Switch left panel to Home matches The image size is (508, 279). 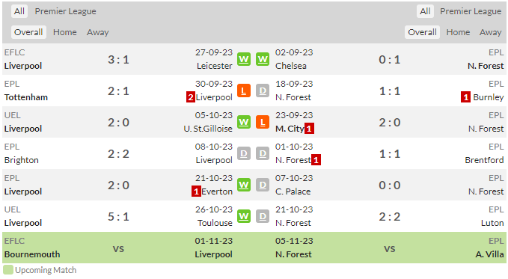[x=65, y=32]
